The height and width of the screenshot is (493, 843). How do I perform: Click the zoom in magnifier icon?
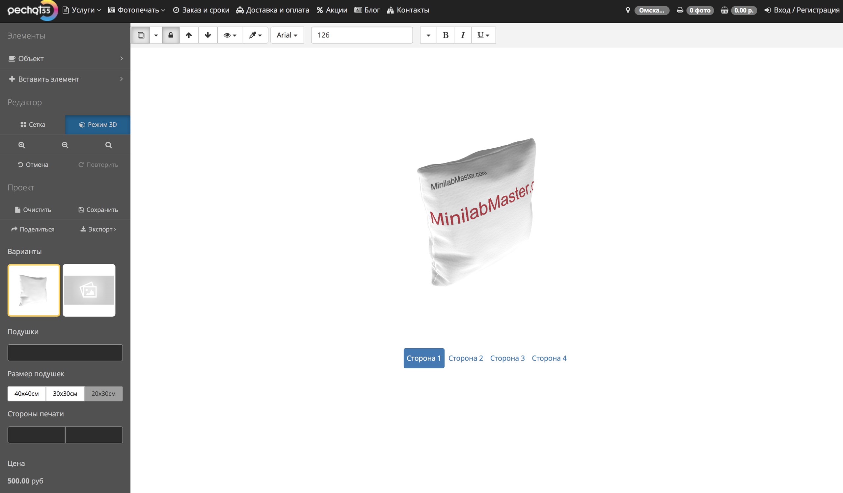(22, 145)
